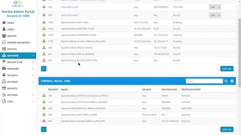Click the '69.8.122.0/24' source in rule 1300

[x=141, y=22]
